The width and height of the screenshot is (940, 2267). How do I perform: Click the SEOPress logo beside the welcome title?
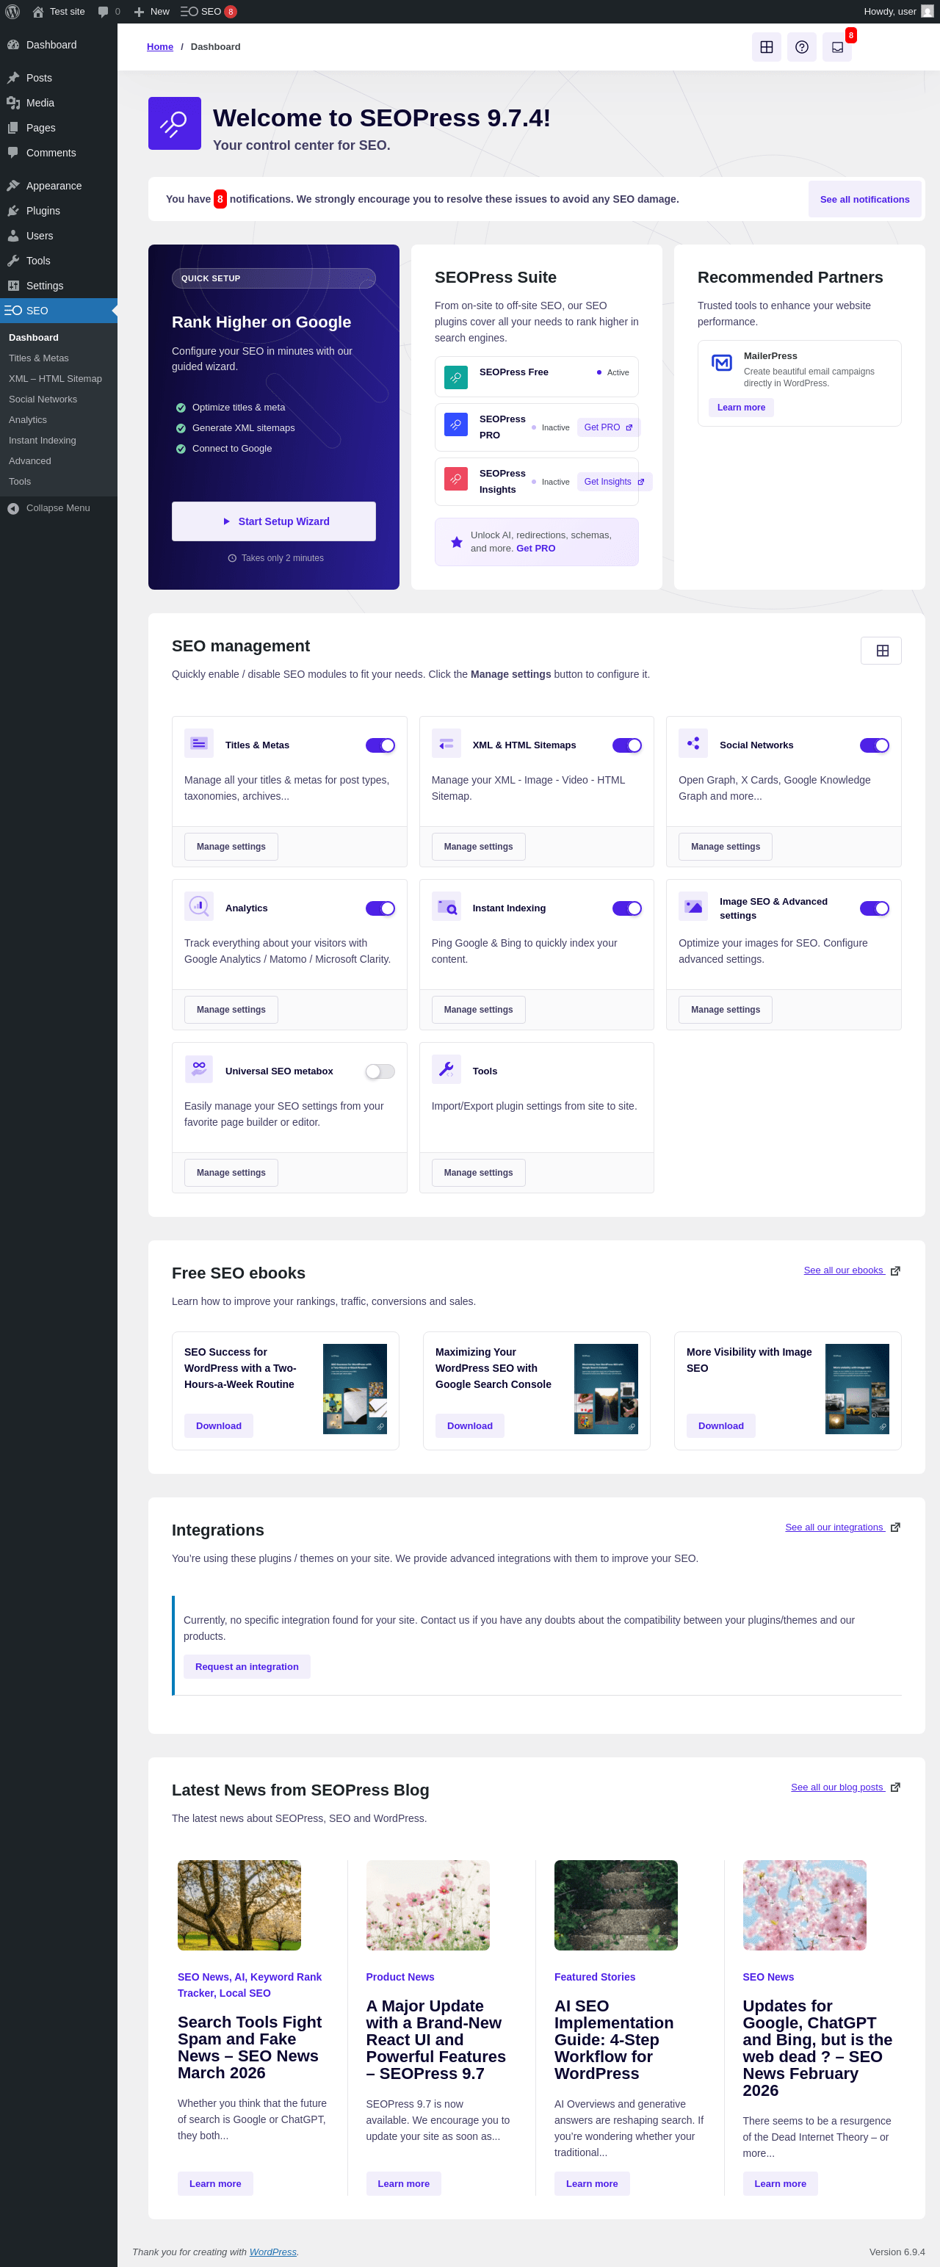click(x=174, y=123)
